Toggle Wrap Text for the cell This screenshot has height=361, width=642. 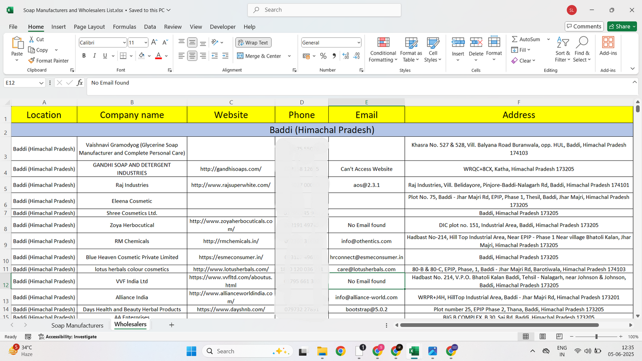click(253, 43)
